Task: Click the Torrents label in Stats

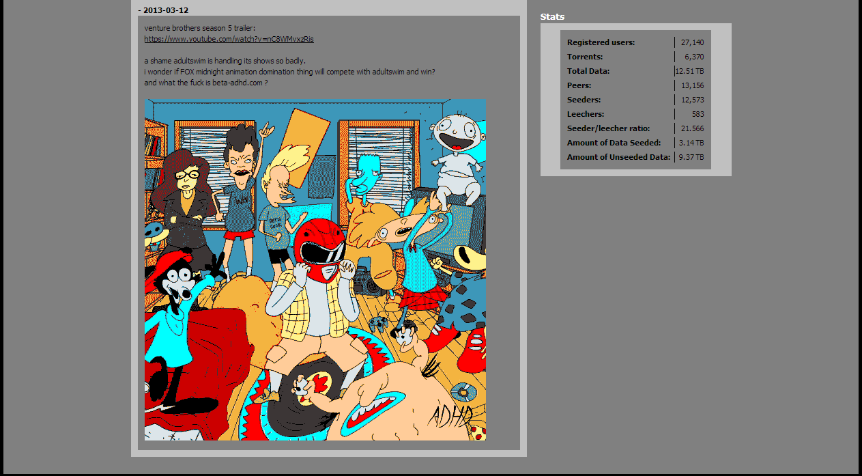Action: tap(585, 57)
